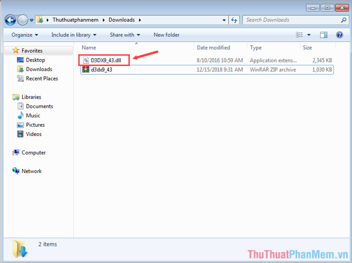Screen dimensions: 352x263
Task: Expand the arrow after Thuthuatphanmem breadcrumb
Action: 104,20
